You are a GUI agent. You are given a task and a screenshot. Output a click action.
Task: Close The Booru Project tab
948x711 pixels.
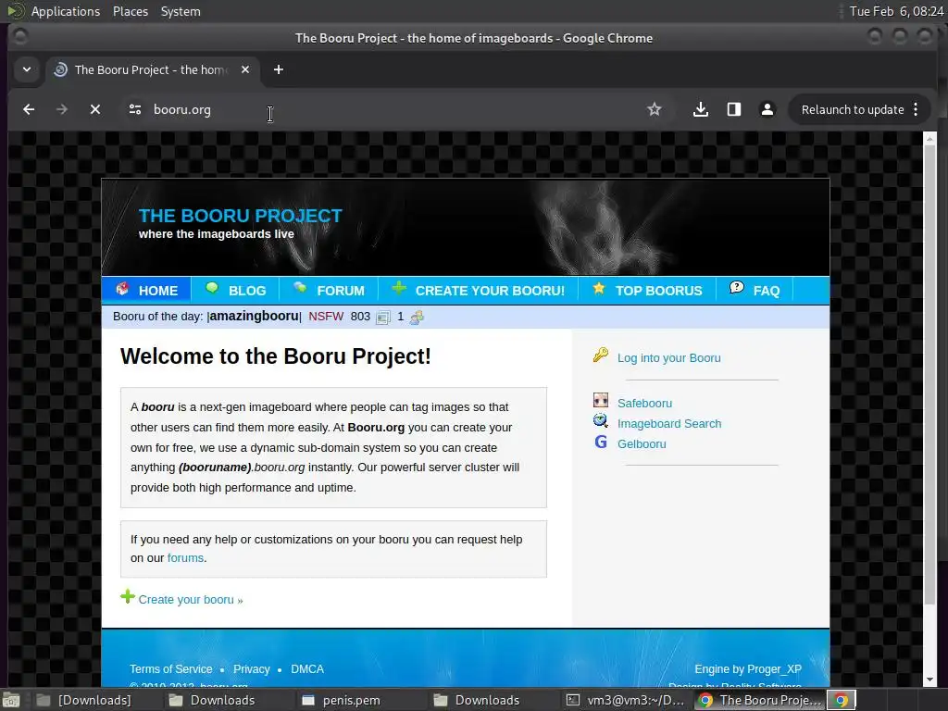click(x=244, y=69)
